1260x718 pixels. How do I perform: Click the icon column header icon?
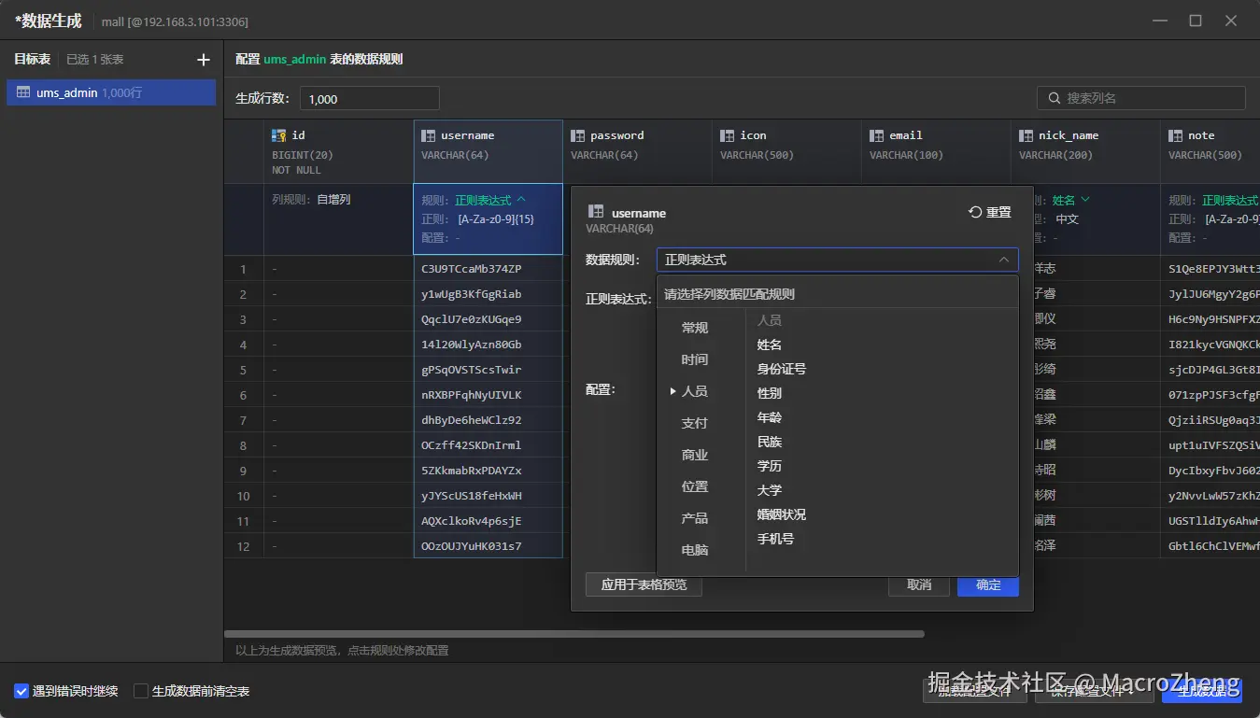728,135
